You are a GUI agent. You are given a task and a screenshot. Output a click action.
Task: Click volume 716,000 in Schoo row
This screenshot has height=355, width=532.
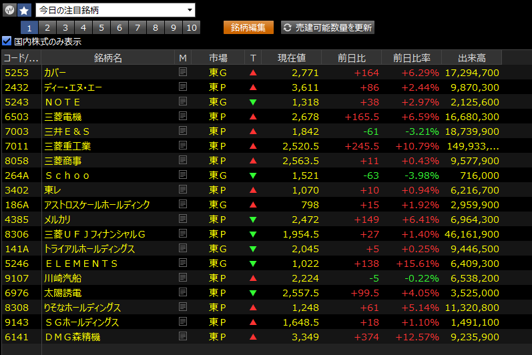[x=479, y=175]
